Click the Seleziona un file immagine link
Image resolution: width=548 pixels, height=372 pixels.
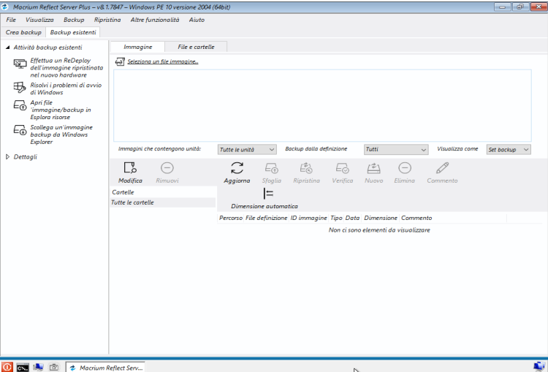pos(162,61)
